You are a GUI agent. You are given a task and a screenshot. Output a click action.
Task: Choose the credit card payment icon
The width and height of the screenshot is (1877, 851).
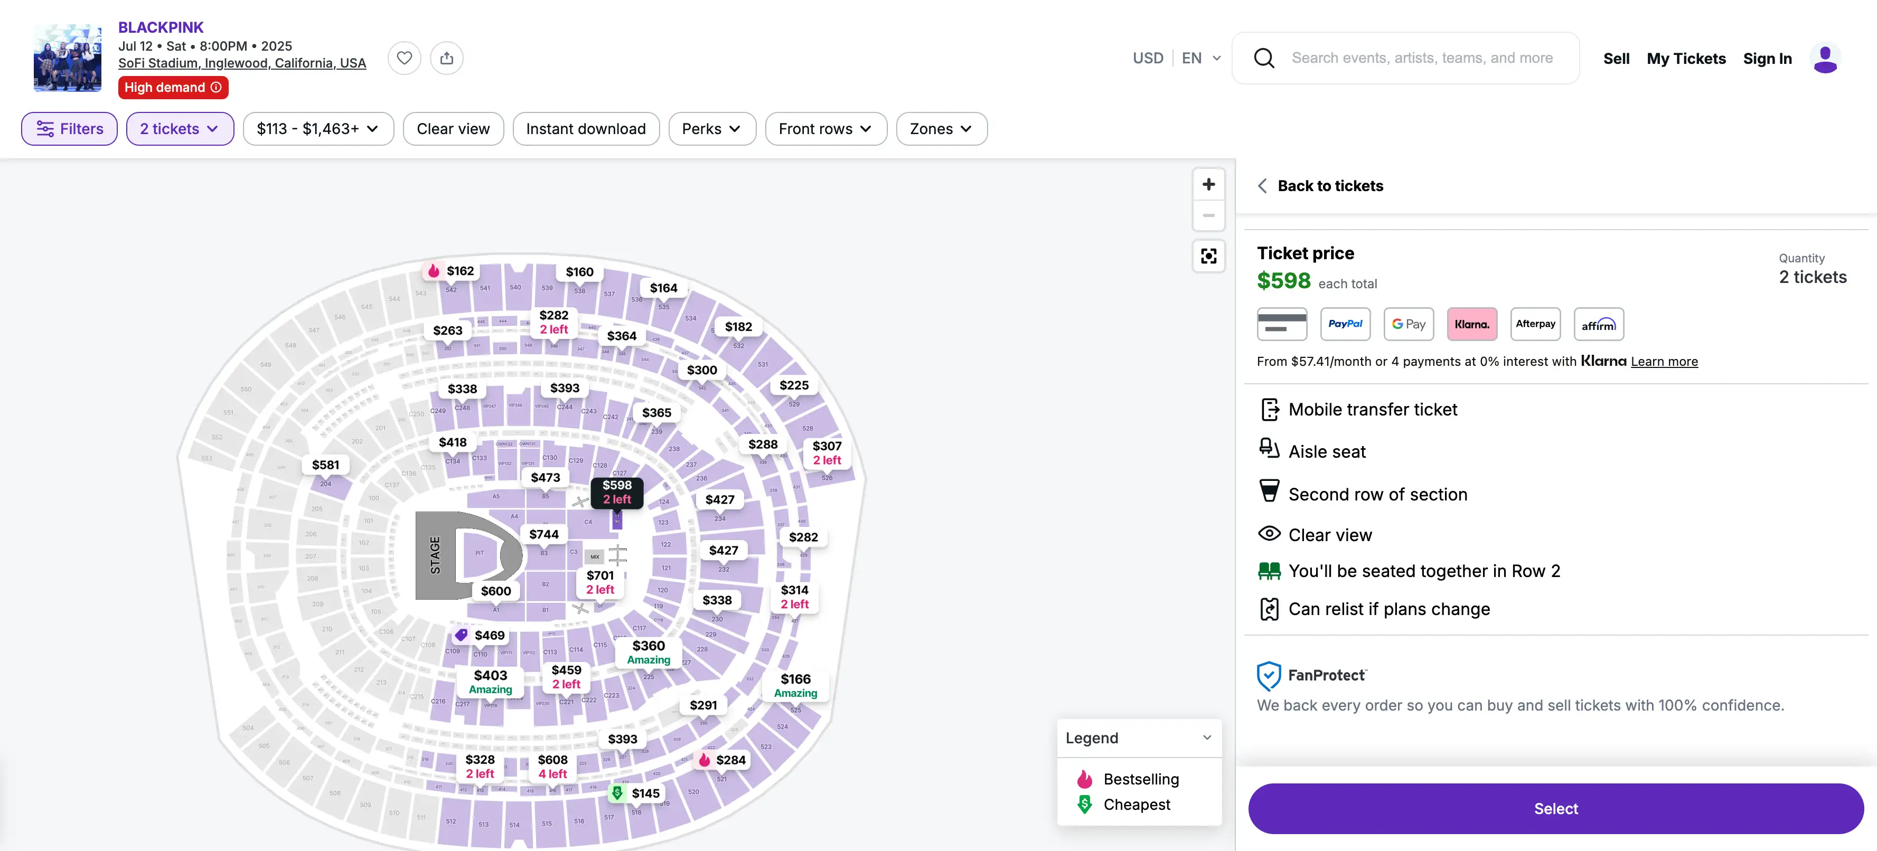coord(1282,324)
